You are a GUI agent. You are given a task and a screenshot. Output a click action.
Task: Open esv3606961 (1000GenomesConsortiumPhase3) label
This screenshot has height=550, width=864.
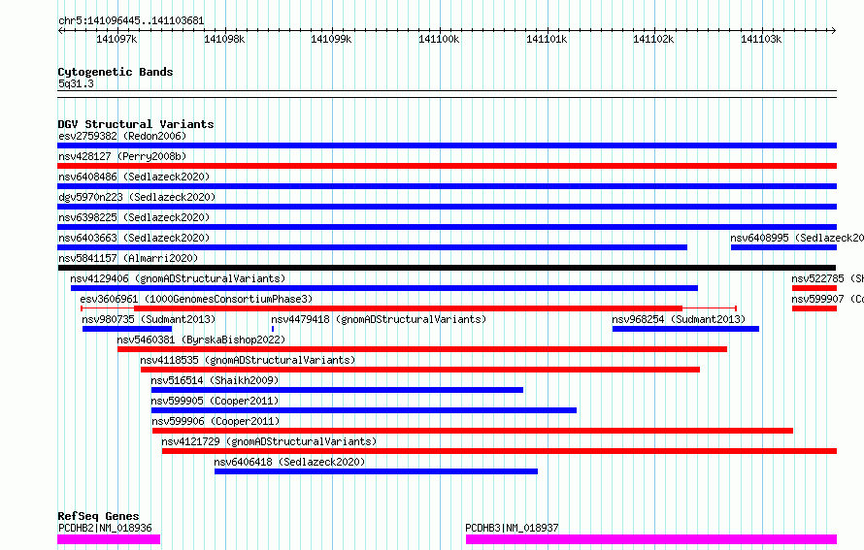pos(196,299)
